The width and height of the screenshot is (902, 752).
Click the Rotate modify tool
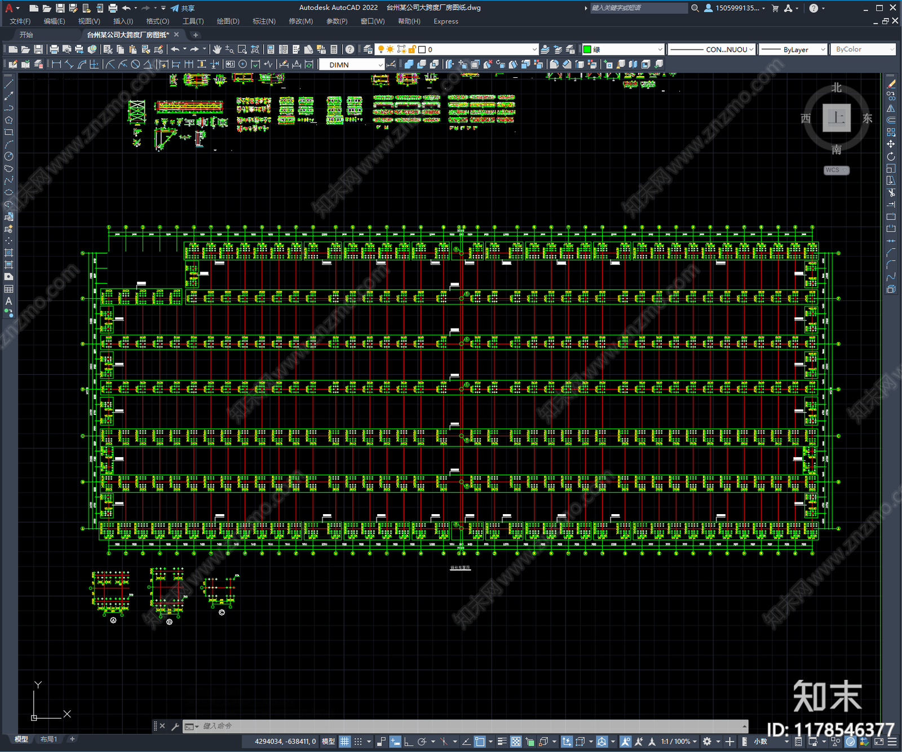tap(891, 157)
